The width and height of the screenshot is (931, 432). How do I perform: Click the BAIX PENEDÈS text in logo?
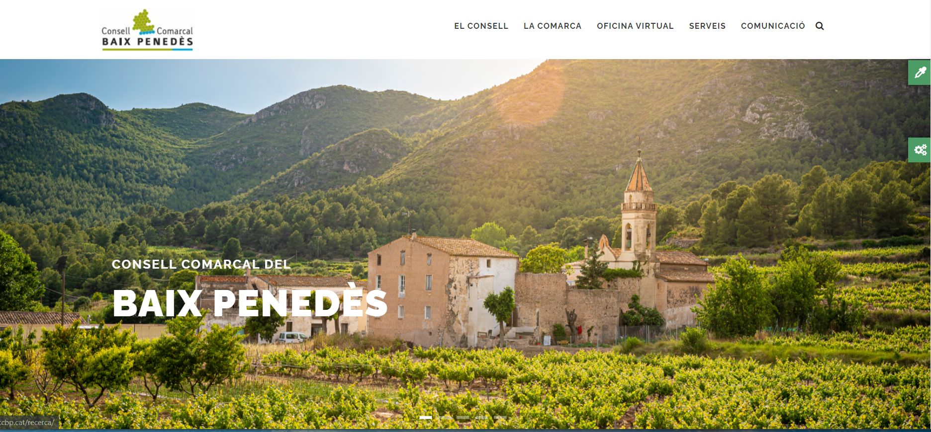147,42
